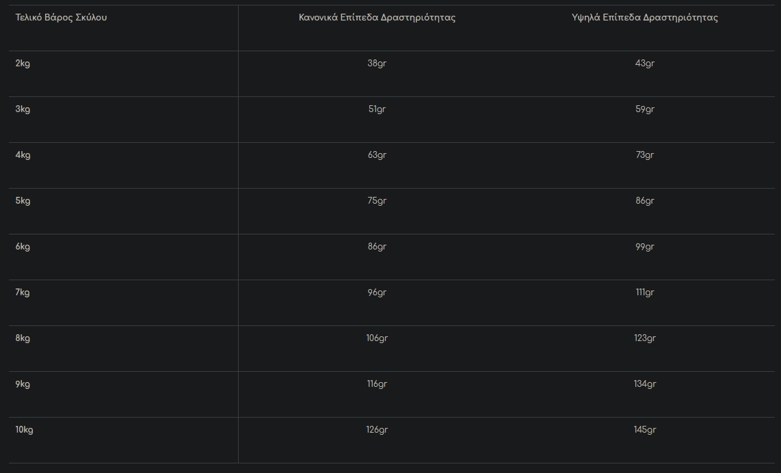781x473 pixels.
Task: Click the 111gr value
Action: 645,293
